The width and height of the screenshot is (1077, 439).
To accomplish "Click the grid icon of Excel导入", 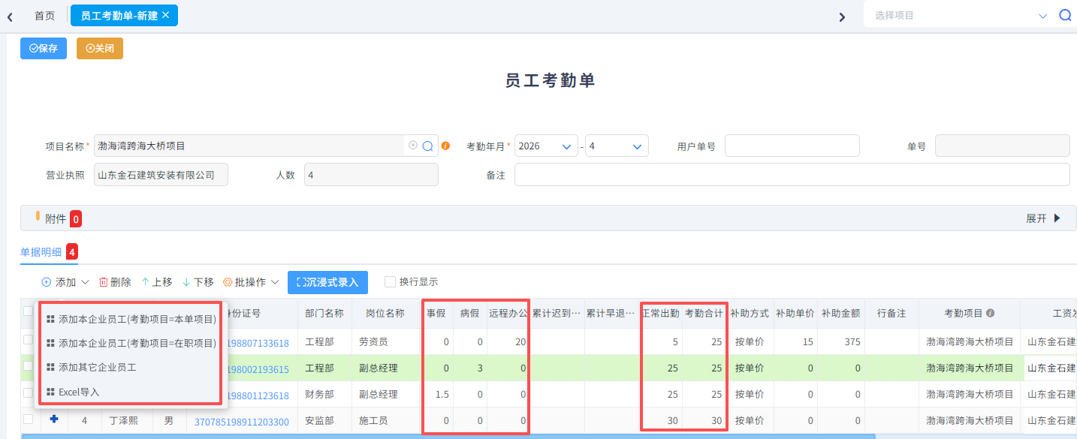I will pyautogui.click(x=50, y=392).
